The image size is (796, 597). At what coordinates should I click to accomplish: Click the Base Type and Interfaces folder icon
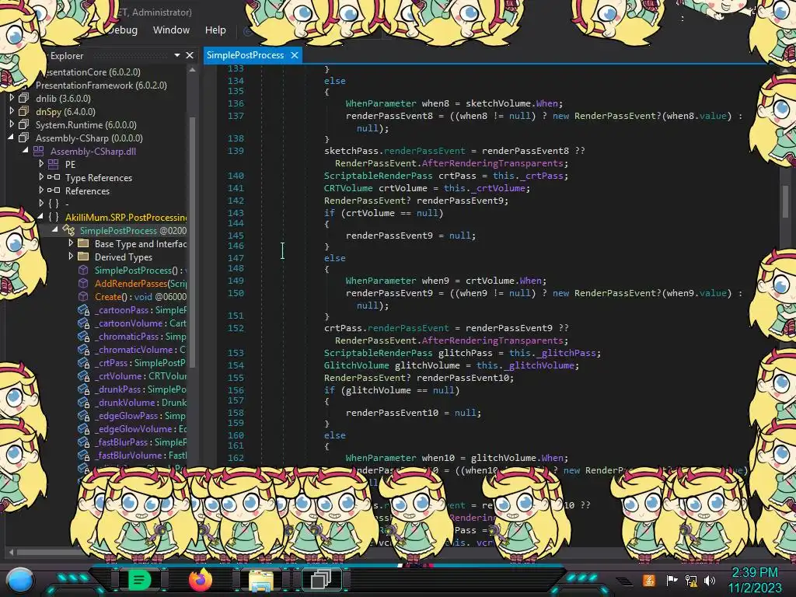pyautogui.click(x=83, y=243)
